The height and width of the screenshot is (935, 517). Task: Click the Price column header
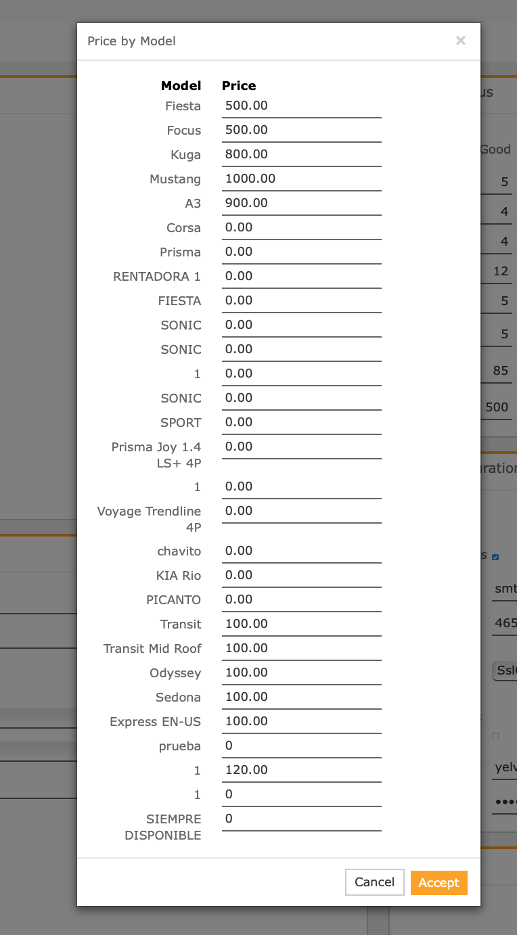239,85
